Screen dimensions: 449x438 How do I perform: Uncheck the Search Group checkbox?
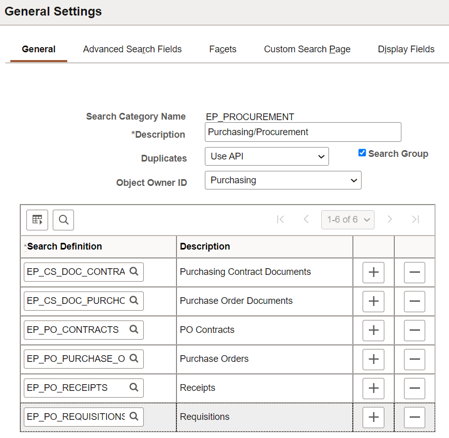point(362,153)
